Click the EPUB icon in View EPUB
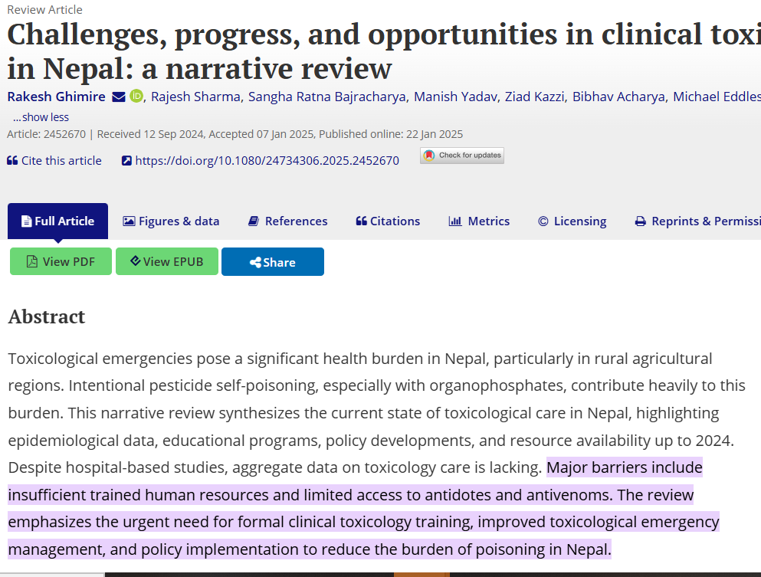 click(135, 261)
